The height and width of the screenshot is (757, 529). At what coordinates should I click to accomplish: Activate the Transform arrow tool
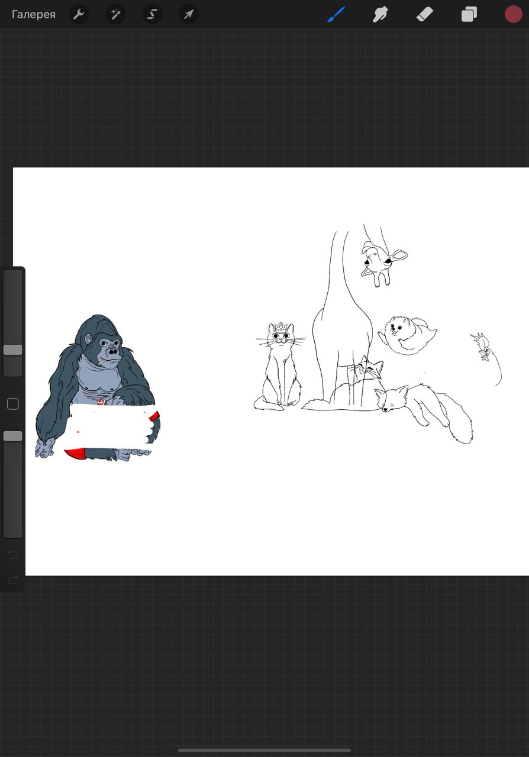click(189, 14)
